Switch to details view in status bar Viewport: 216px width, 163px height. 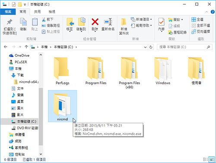[x=205, y=159]
